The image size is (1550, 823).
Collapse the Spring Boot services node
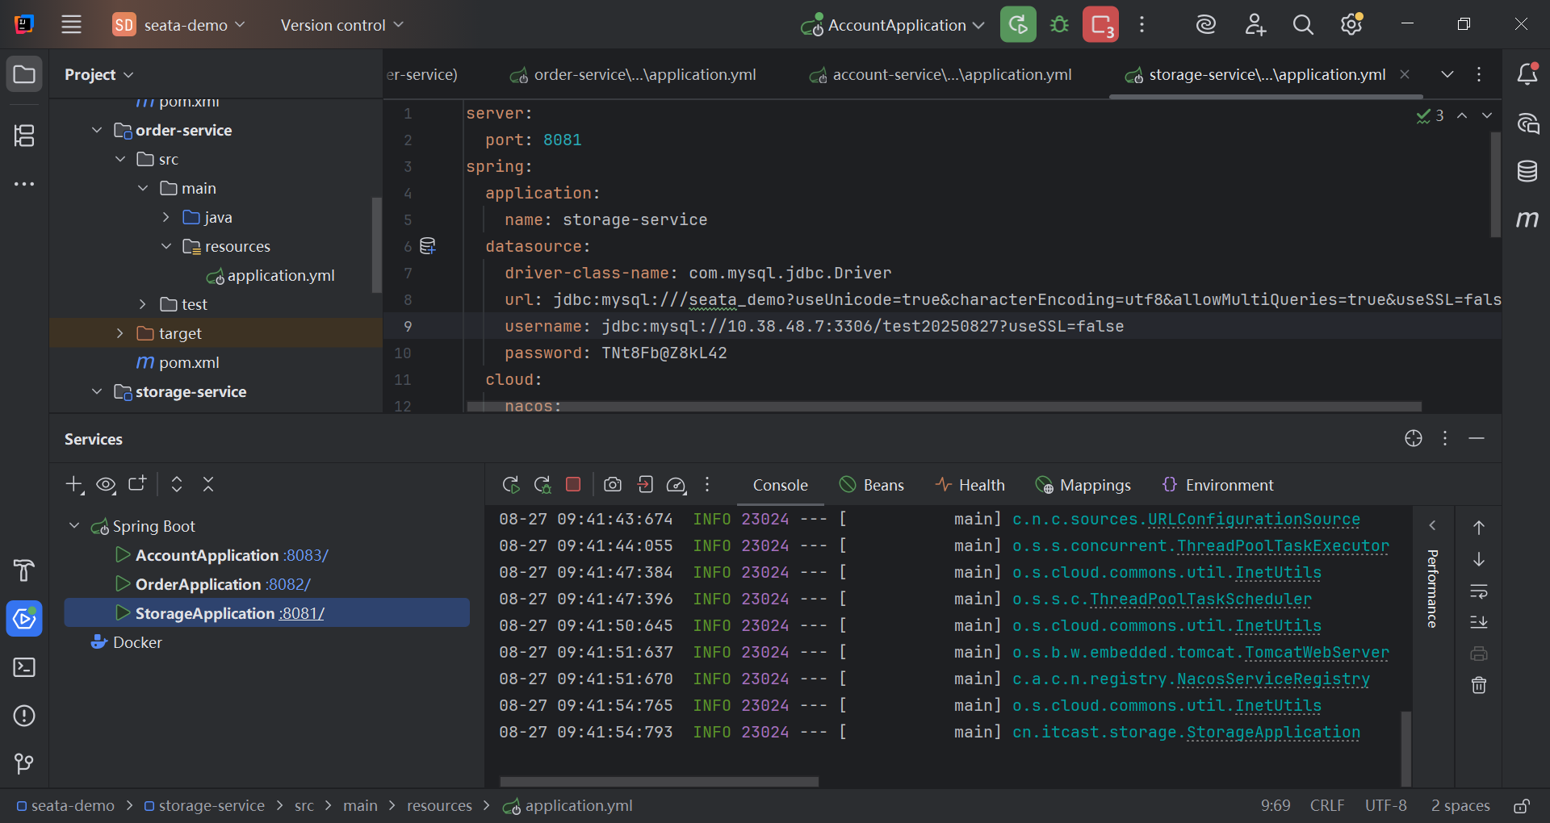(x=74, y=526)
